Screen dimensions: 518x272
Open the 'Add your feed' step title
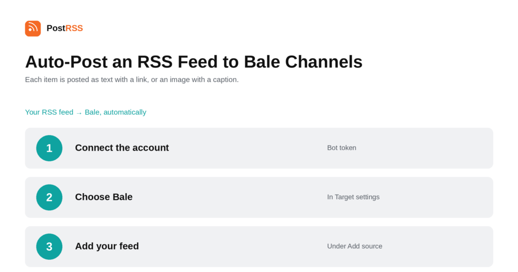[107, 246]
